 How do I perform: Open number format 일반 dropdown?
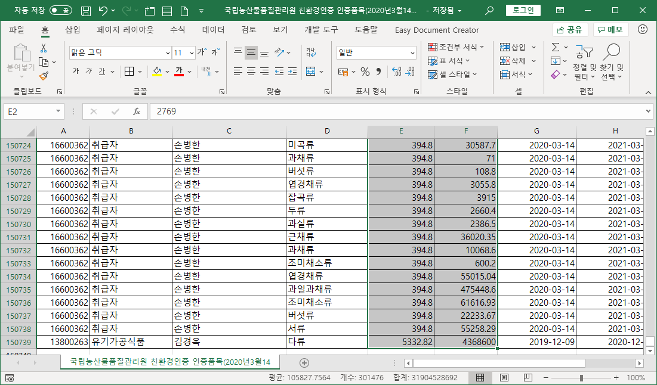point(412,52)
